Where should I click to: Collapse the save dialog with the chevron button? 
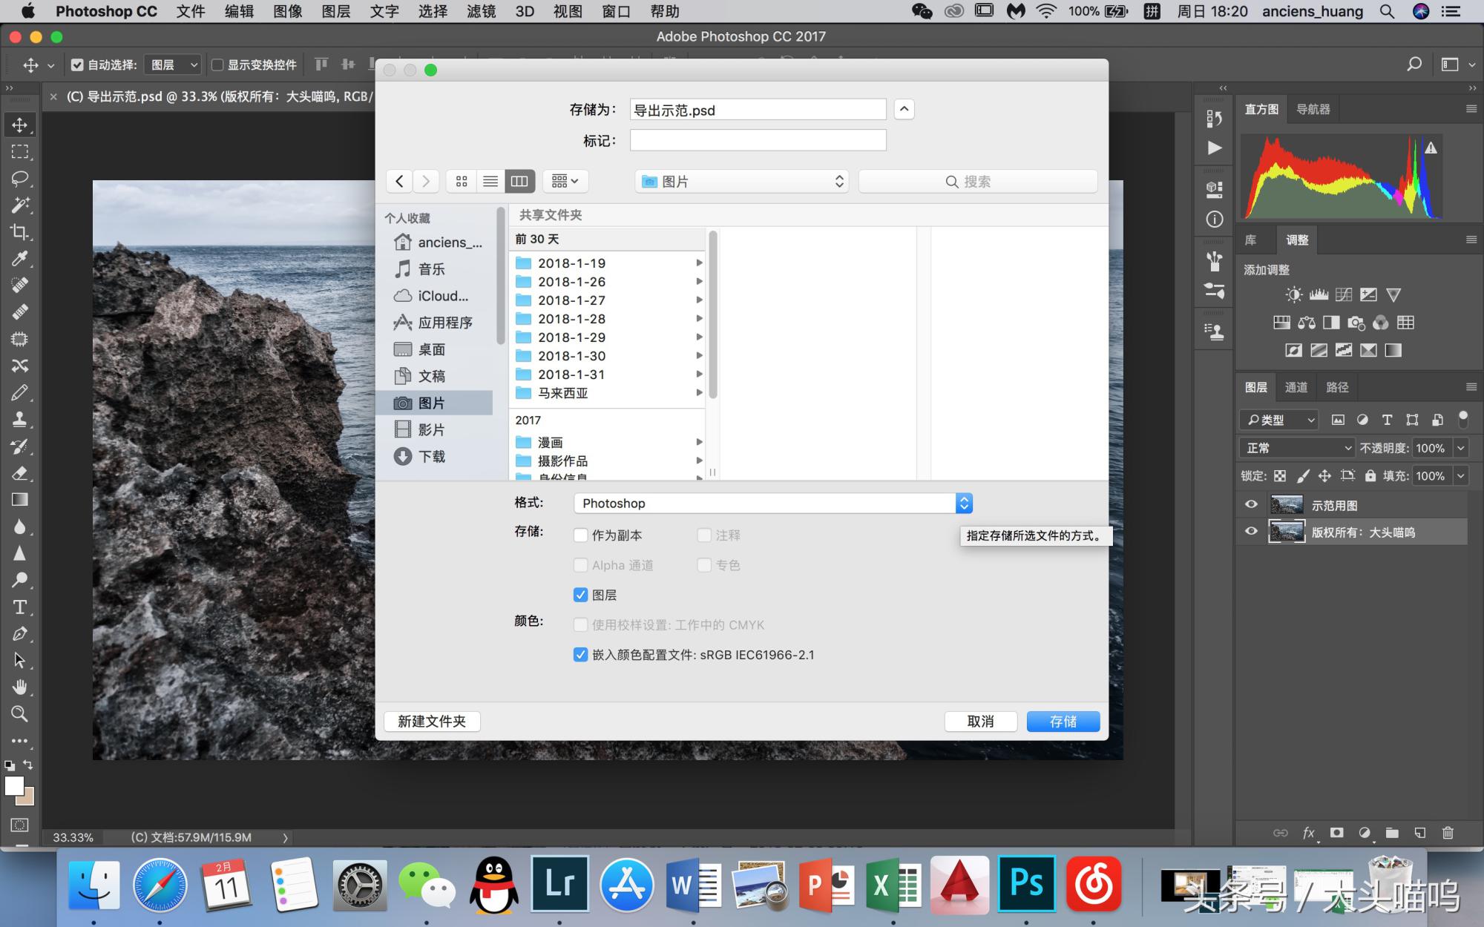point(904,109)
